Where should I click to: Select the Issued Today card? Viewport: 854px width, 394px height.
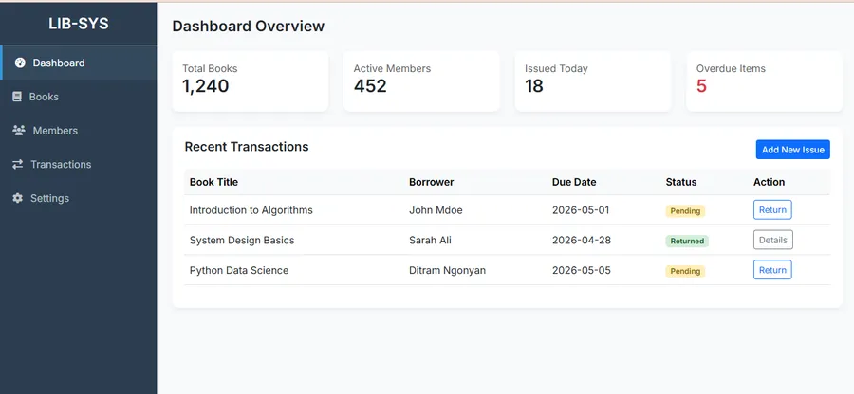click(x=593, y=81)
